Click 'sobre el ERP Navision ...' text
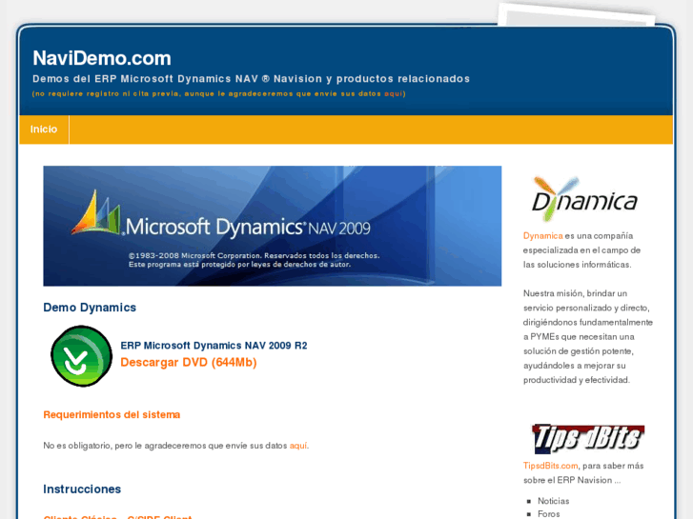The height and width of the screenshot is (519, 693). pyautogui.click(x=572, y=480)
